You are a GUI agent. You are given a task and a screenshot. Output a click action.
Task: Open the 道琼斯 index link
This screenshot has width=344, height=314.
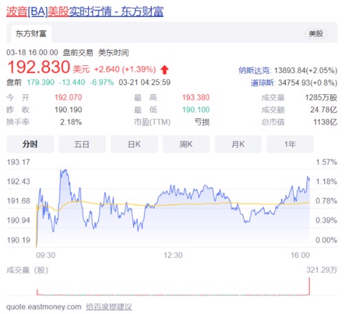click(x=262, y=82)
